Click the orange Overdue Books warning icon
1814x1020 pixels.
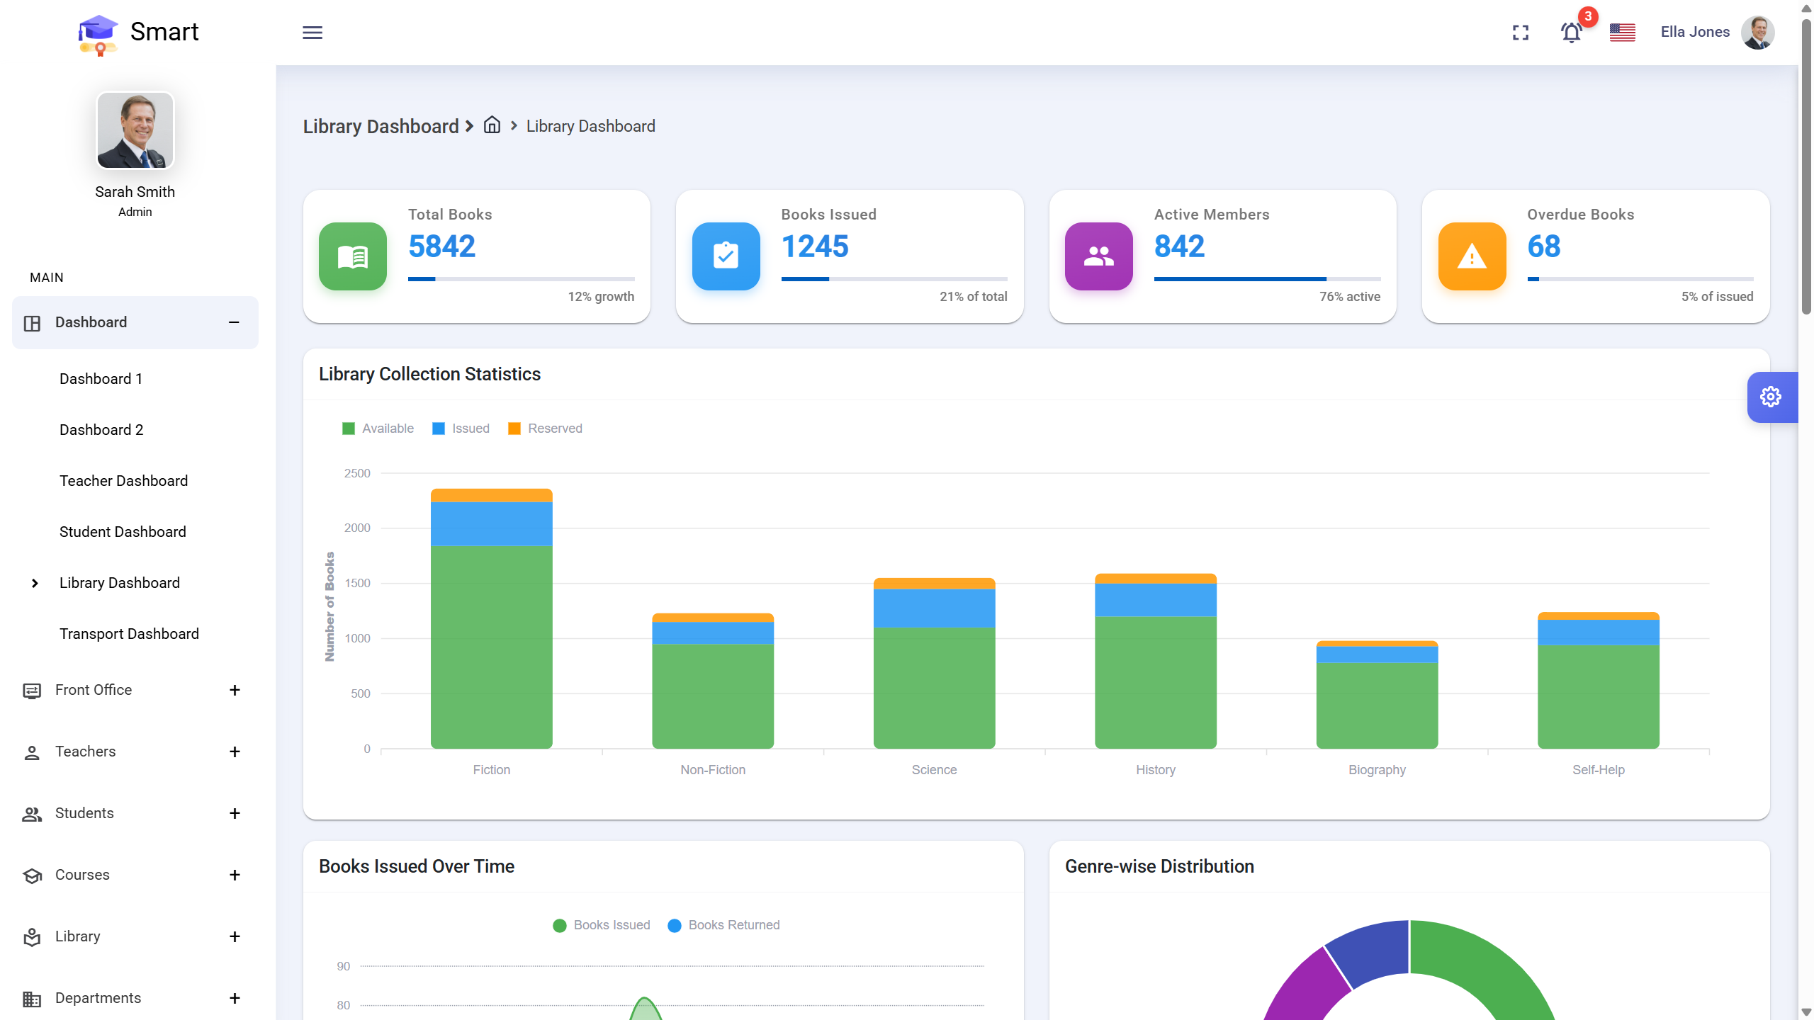coord(1472,256)
